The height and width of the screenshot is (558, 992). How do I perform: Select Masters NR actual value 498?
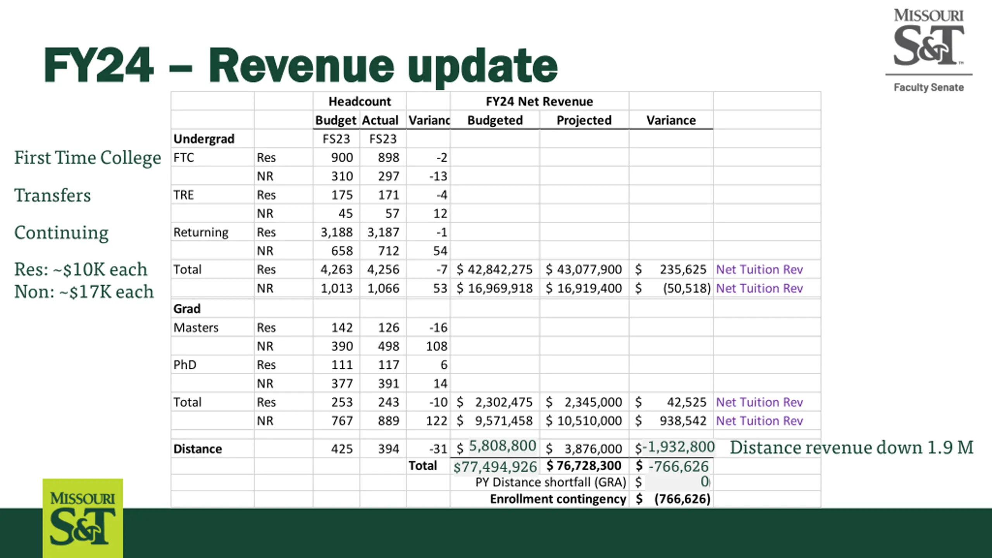389,346
